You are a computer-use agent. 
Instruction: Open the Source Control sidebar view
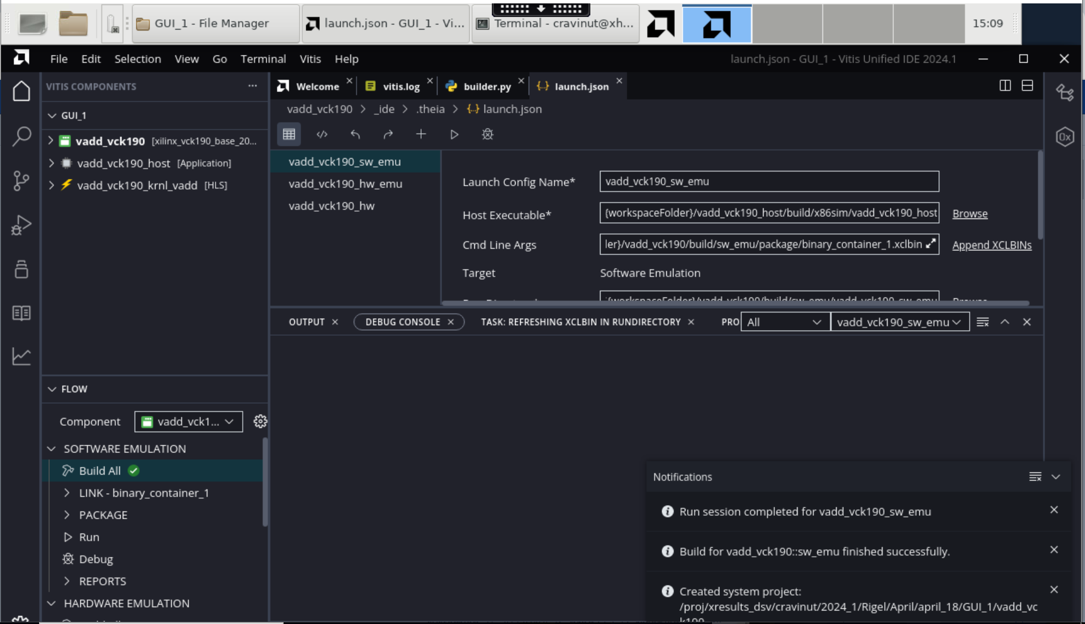pos(21,181)
